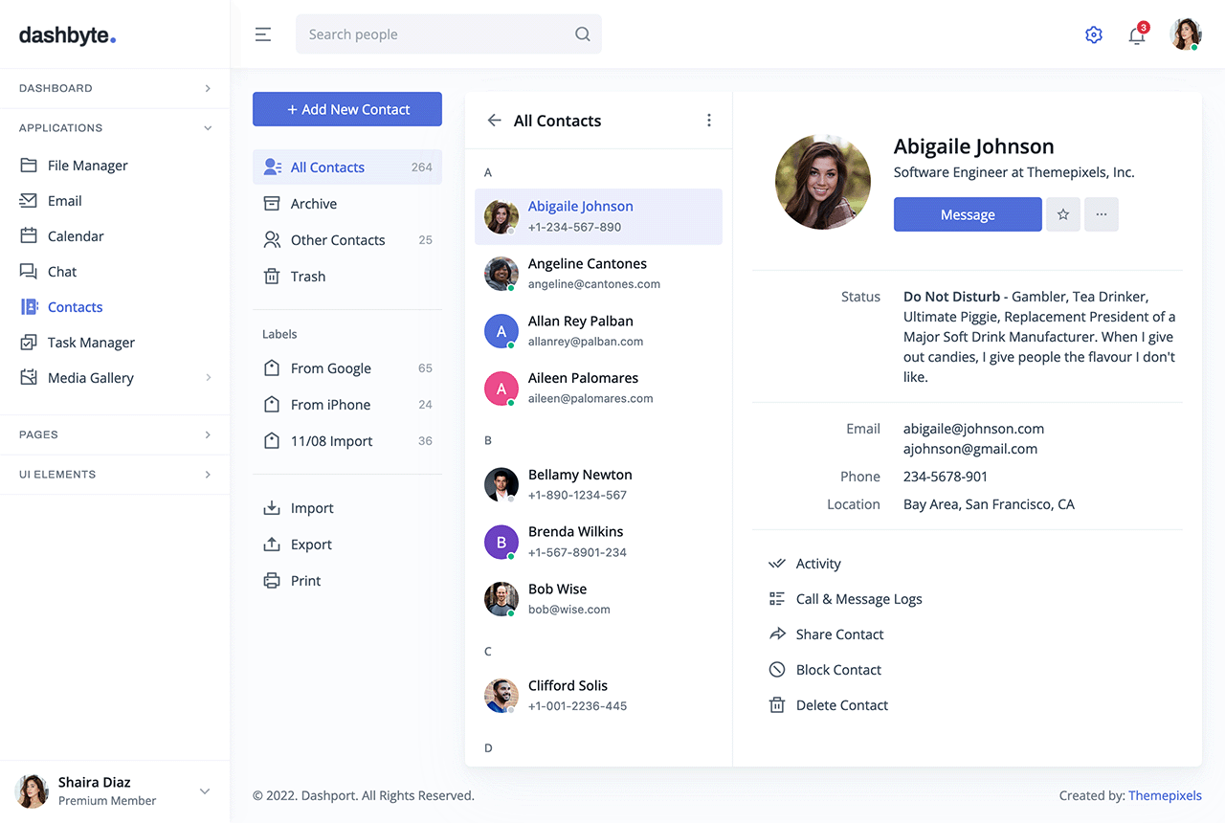The height and width of the screenshot is (823, 1225).
Task: Click the settings gear icon in header
Action: [1094, 35]
